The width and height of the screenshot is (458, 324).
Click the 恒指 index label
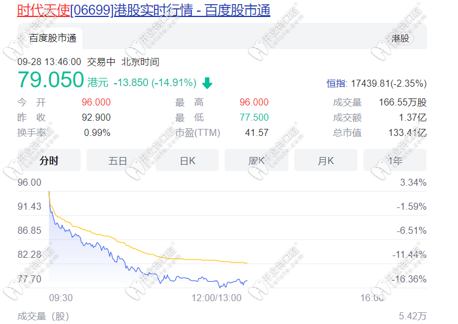pos(337,83)
